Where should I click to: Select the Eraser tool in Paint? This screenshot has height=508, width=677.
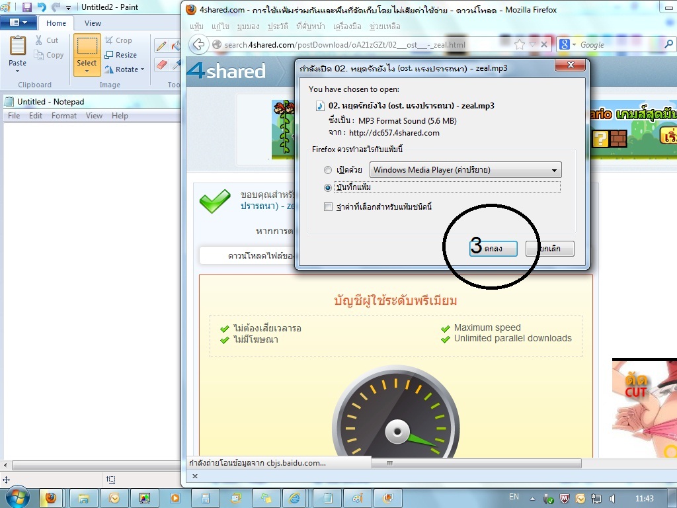[x=161, y=64]
